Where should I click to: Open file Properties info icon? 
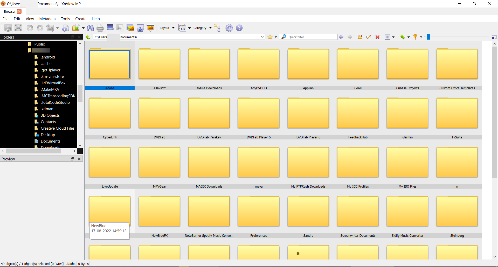(66, 28)
